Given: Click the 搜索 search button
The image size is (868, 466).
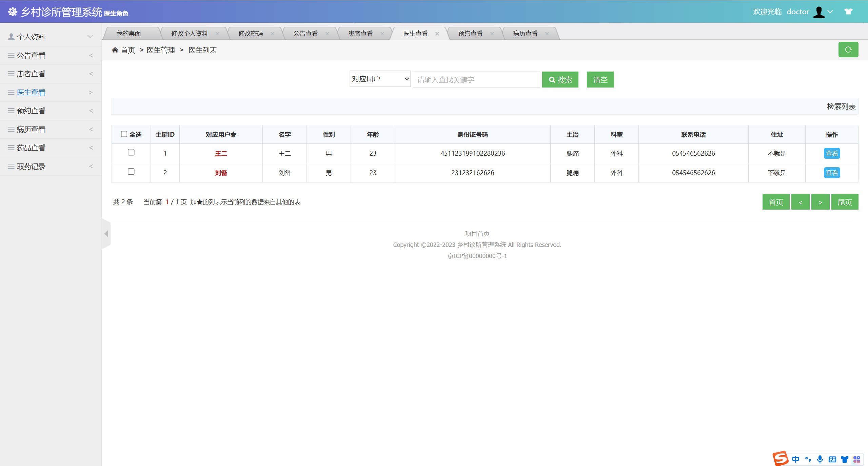Looking at the screenshot, I should click(560, 79).
